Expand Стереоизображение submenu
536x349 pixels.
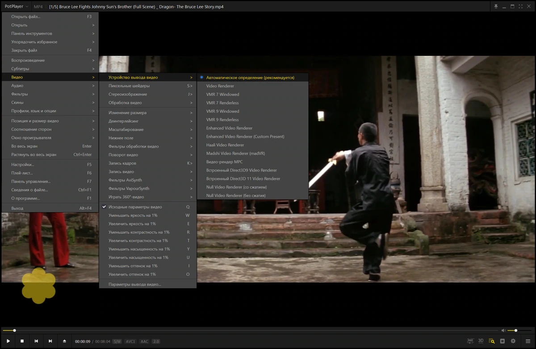pos(147,95)
